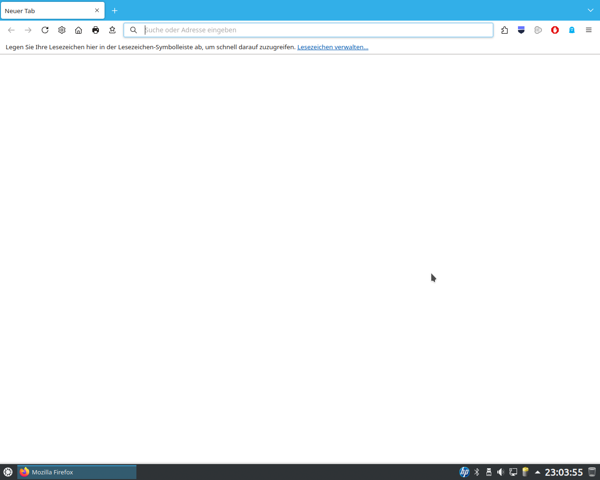Open the trash icon in the taskbar
600x480 pixels.
pyautogui.click(x=592, y=472)
